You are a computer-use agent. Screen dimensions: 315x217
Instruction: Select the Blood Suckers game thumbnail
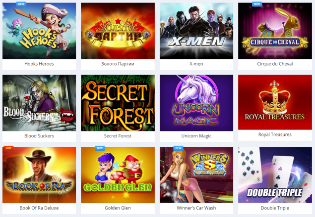[x=39, y=103]
